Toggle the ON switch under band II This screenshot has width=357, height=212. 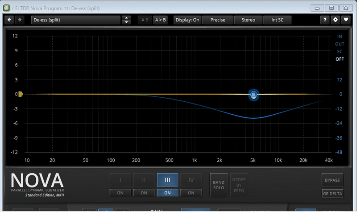click(x=144, y=193)
